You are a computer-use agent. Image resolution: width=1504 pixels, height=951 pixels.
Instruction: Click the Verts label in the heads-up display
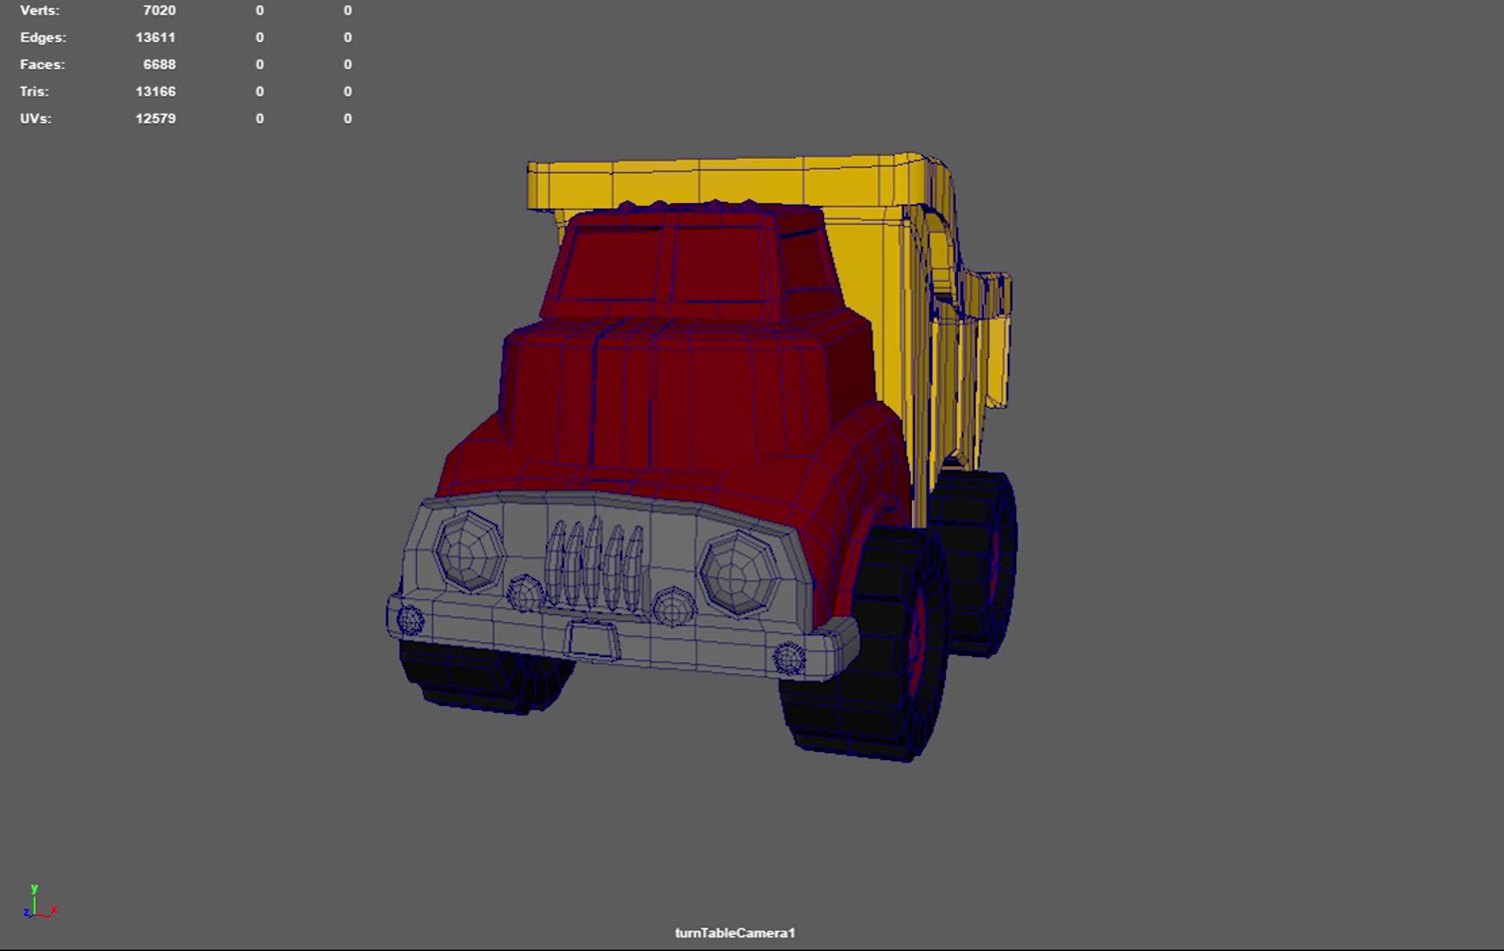(x=39, y=10)
